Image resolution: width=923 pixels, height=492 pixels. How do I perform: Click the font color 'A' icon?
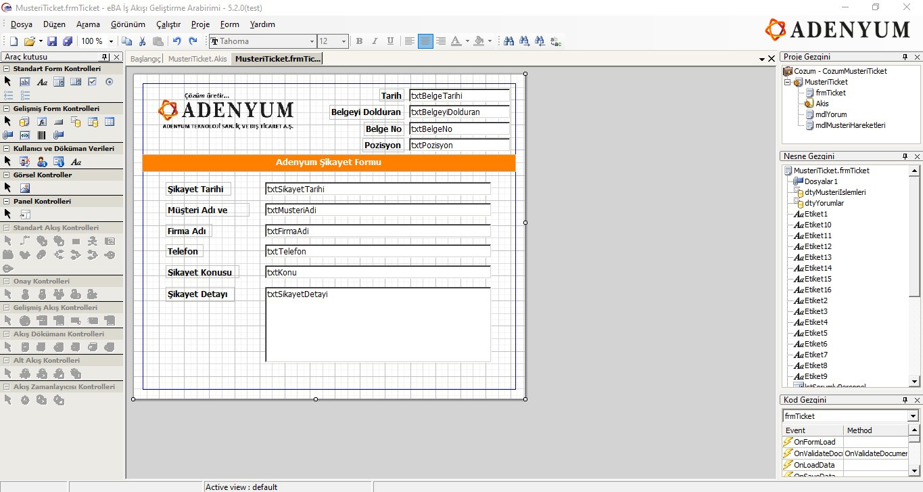tap(456, 41)
